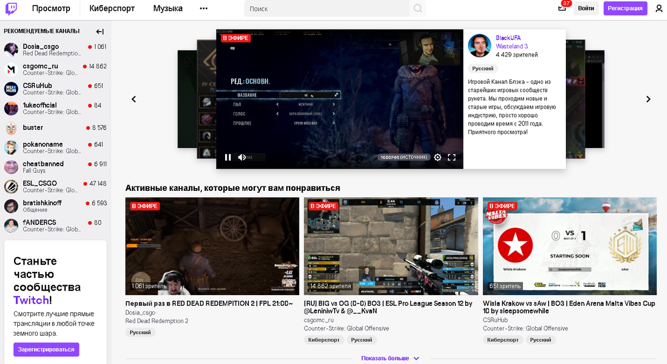Open the Музыка tab
This screenshot has width=667, height=364.
pyautogui.click(x=168, y=8)
